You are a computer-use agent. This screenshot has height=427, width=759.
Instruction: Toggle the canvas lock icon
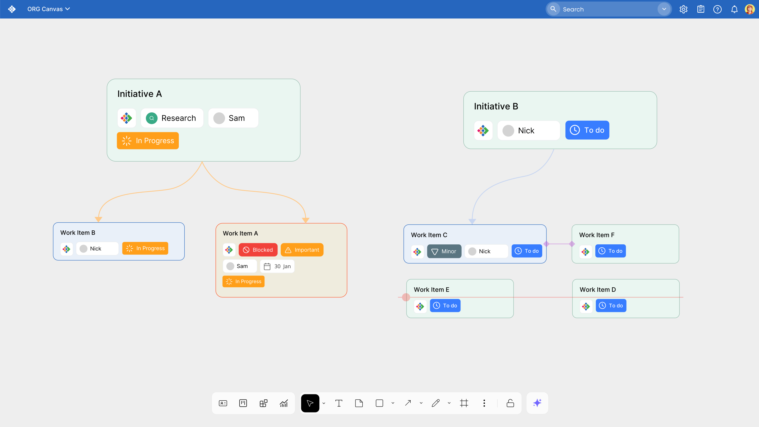pos(510,403)
